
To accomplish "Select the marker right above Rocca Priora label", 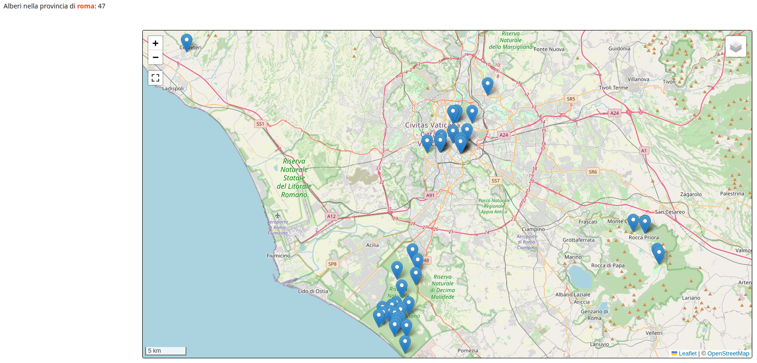I will point(645,224).
